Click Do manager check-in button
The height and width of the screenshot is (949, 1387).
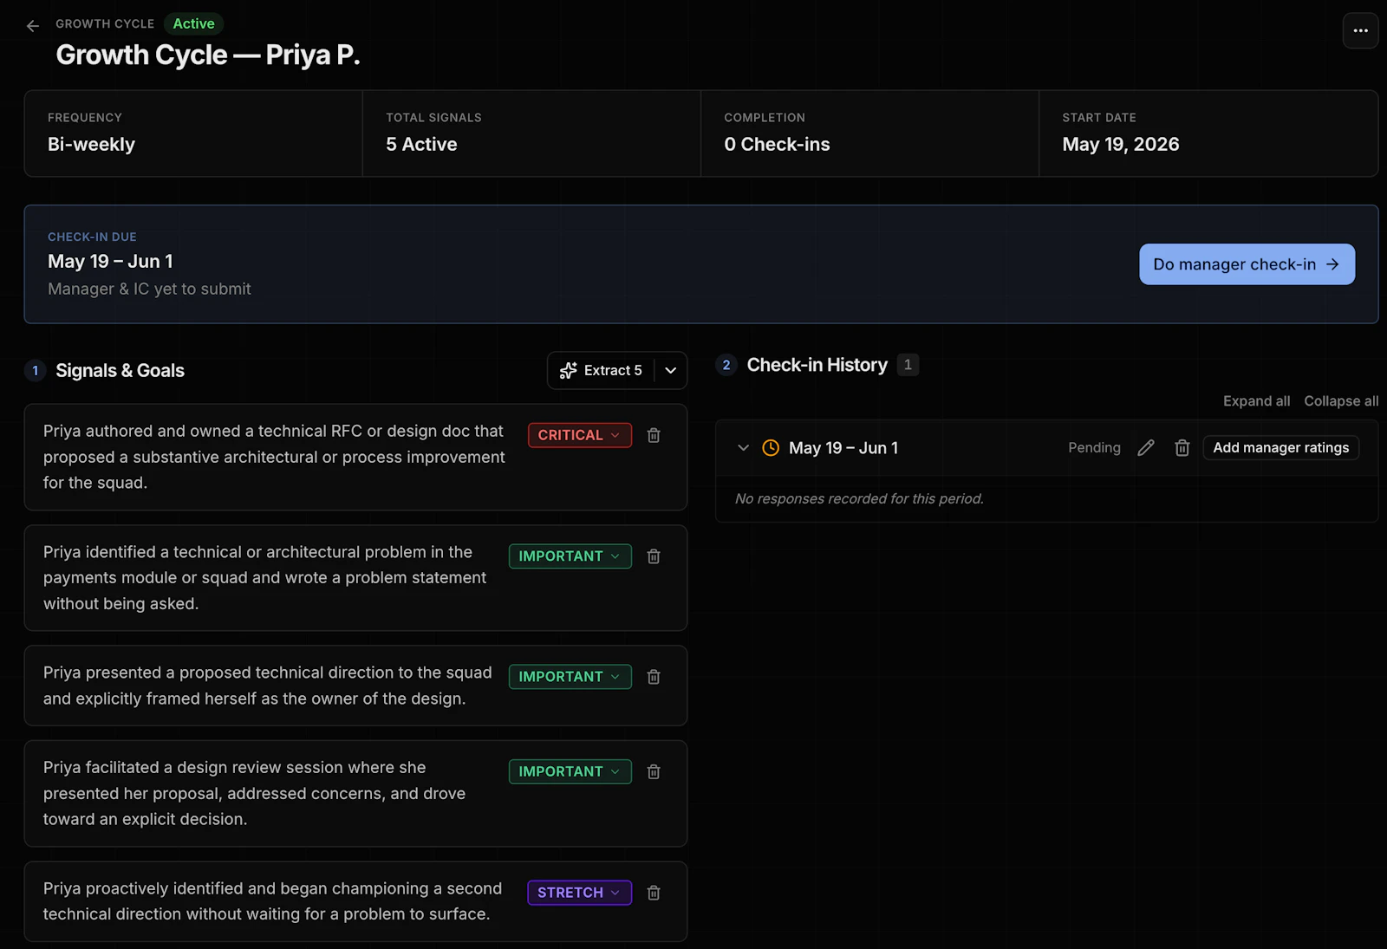[1247, 264]
